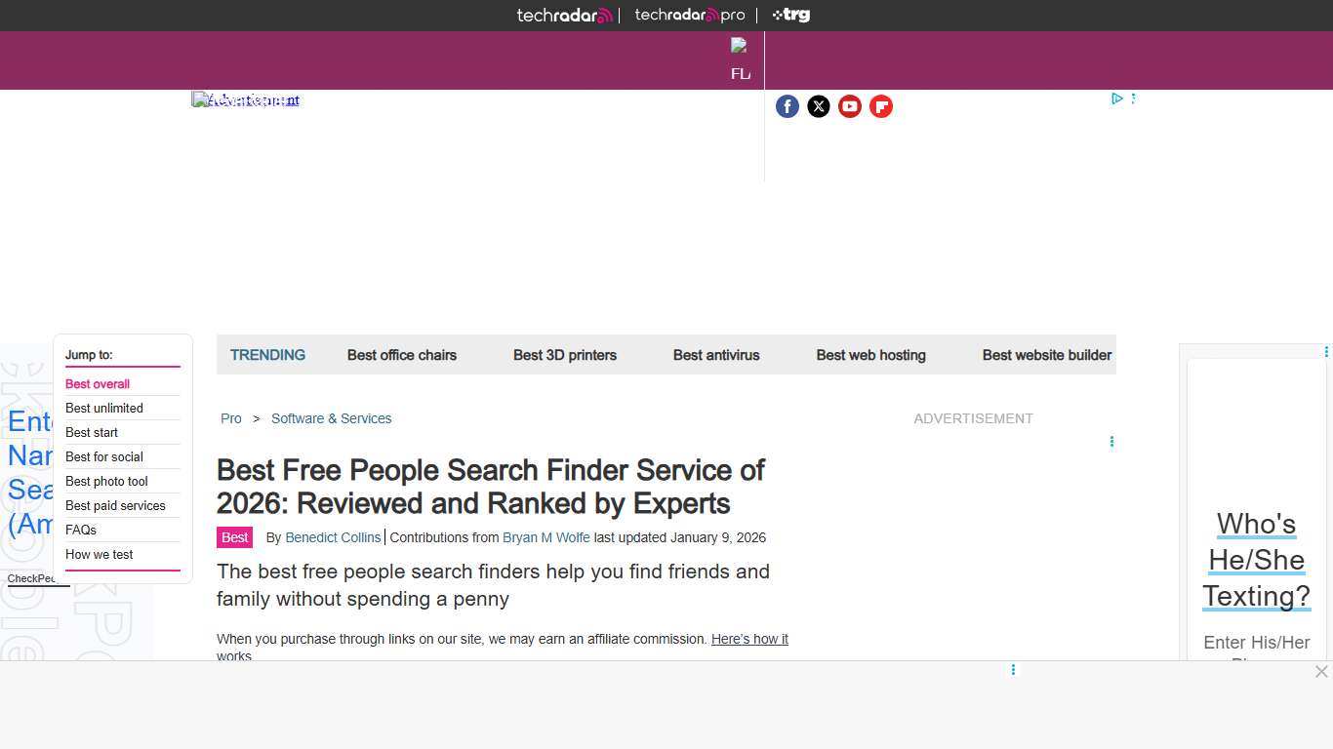
Task: Open the YouTube channel icon
Action: 850,106
